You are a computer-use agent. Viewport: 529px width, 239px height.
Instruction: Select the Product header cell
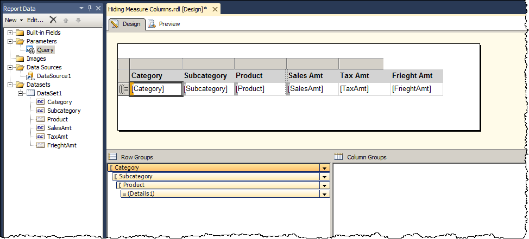(x=261, y=76)
